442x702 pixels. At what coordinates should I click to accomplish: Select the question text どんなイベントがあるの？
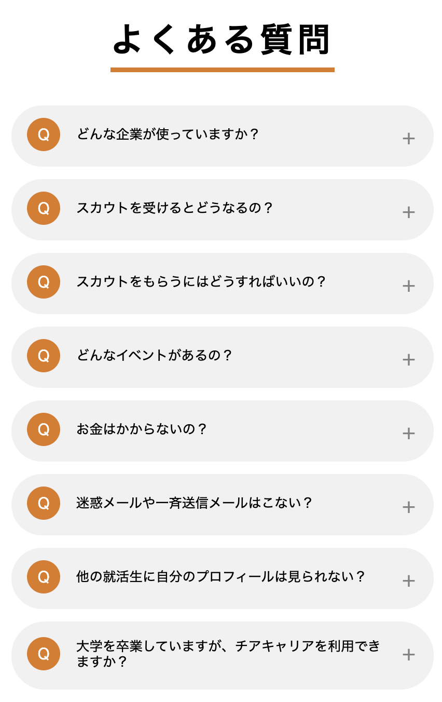(x=155, y=356)
